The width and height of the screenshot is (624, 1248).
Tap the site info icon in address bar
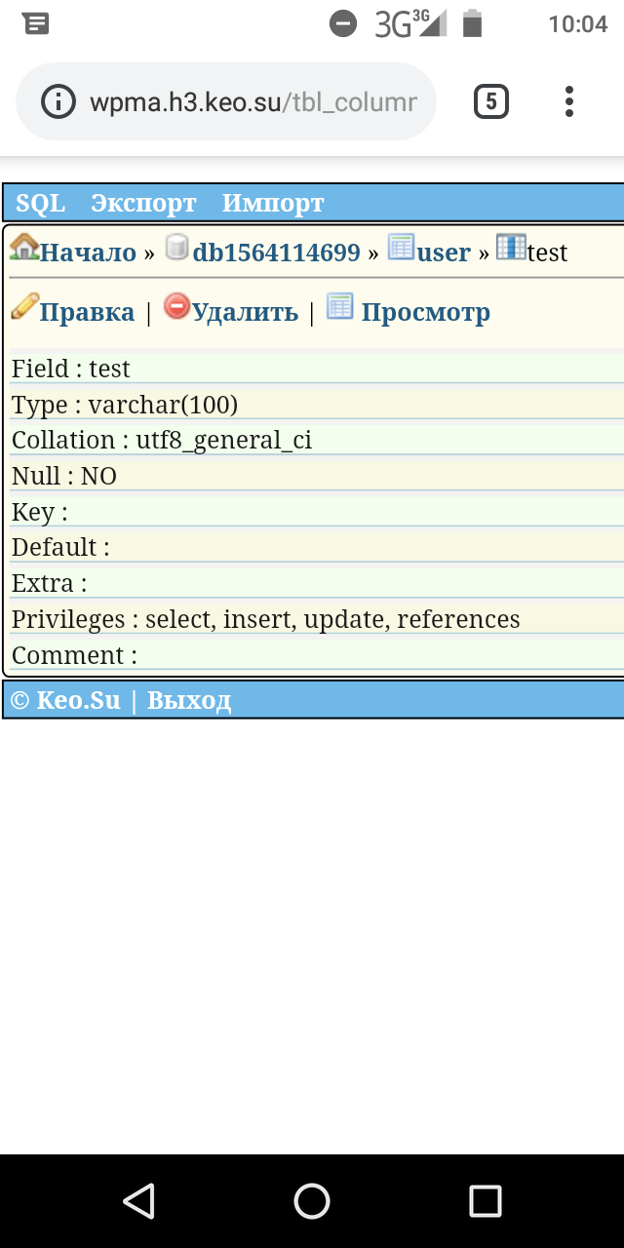click(x=58, y=101)
